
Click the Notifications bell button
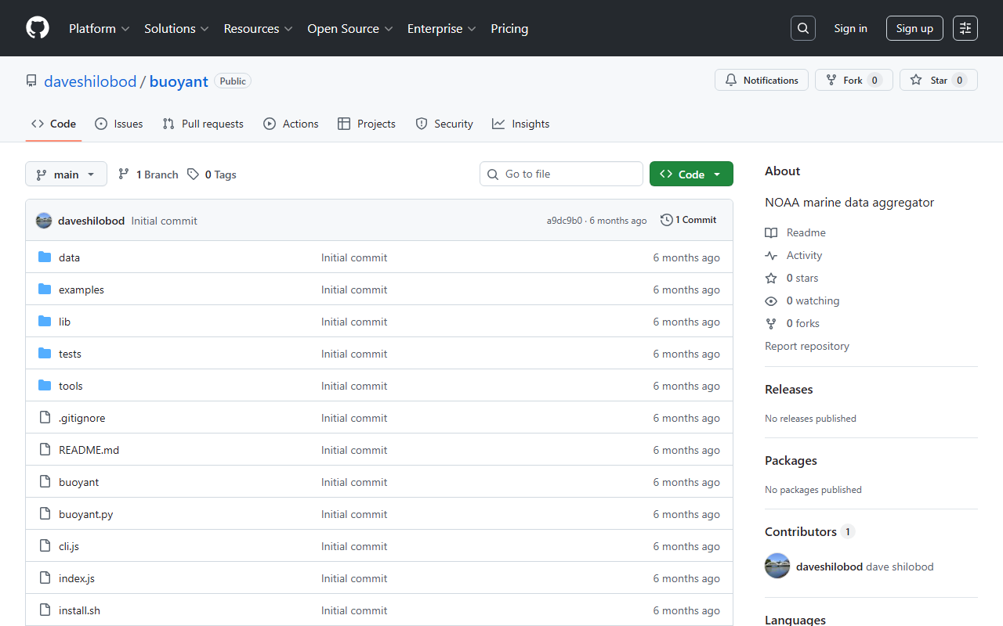[x=762, y=80]
